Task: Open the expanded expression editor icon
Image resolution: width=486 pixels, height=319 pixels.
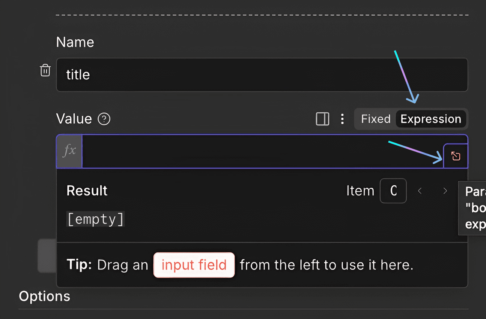Action: pos(456,156)
